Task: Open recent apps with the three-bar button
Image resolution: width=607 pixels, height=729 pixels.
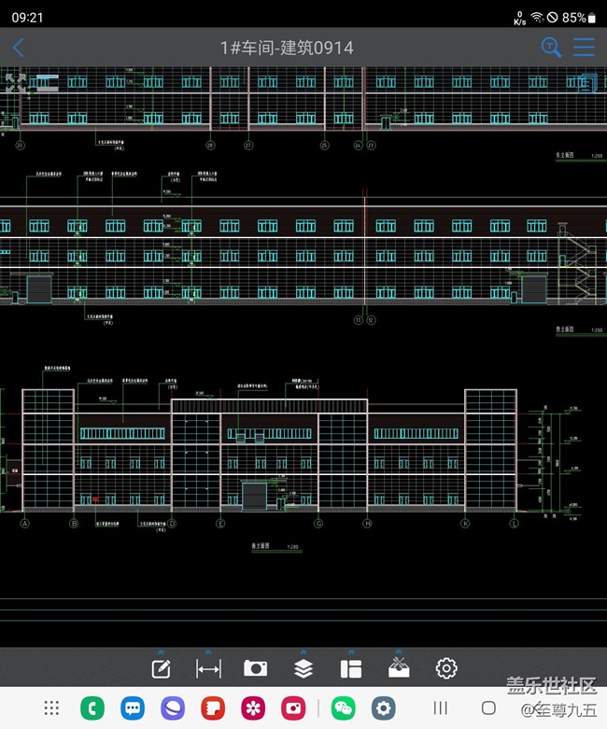Action: [x=441, y=708]
